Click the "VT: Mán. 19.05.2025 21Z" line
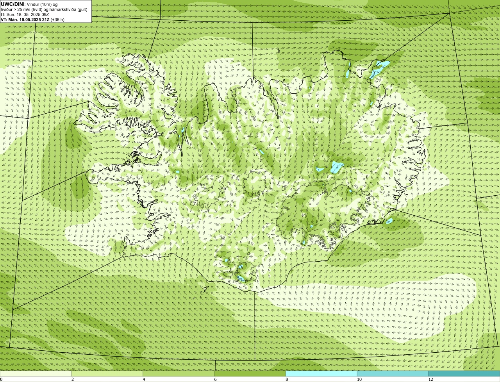Image resolution: width=500 pixels, height=382 pixels. point(33,20)
